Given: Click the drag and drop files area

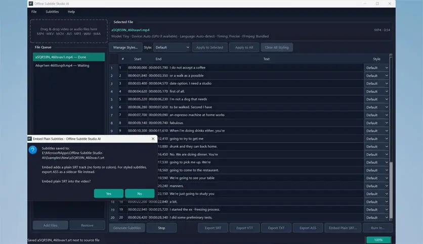Looking at the screenshot, I should point(69,31).
